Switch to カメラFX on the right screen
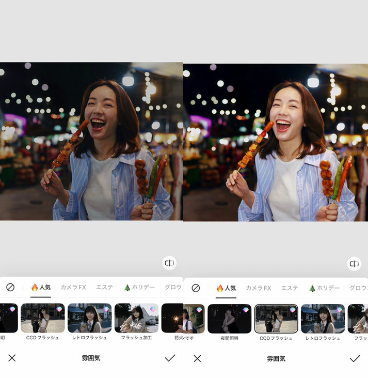 pyautogui.click(x=258, y=288)
